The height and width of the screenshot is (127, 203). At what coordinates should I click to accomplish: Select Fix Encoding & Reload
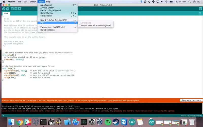(x=58, y=10)
